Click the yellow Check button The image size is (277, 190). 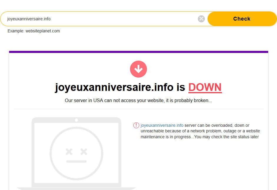tap(242, 19)
